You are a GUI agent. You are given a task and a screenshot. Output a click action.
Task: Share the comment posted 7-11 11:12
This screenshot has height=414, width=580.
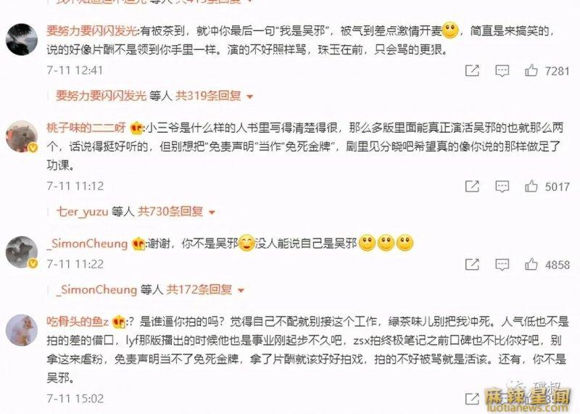click(x=472, y=186)
